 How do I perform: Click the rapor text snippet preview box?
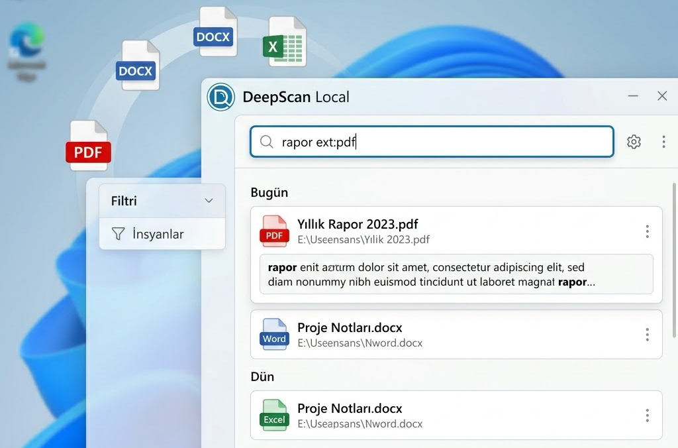[456, 274]
